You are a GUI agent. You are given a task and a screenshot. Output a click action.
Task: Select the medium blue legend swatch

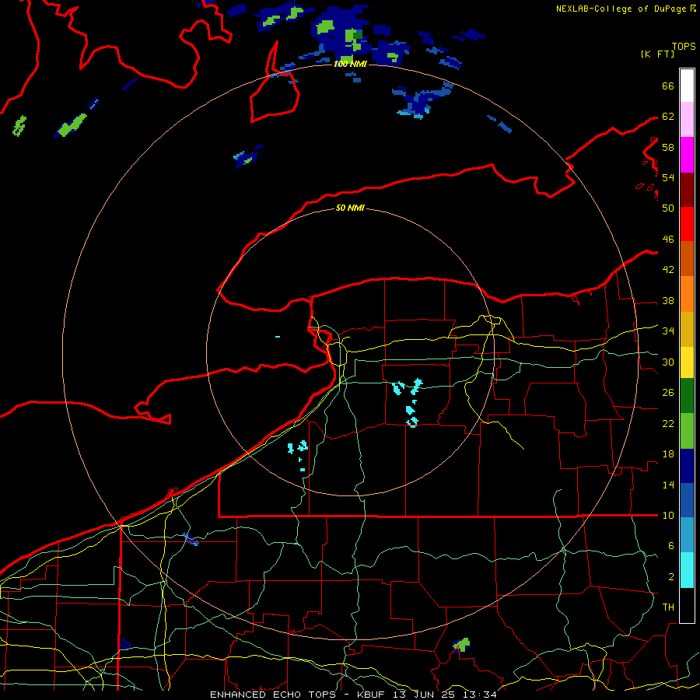pos(687,500)
